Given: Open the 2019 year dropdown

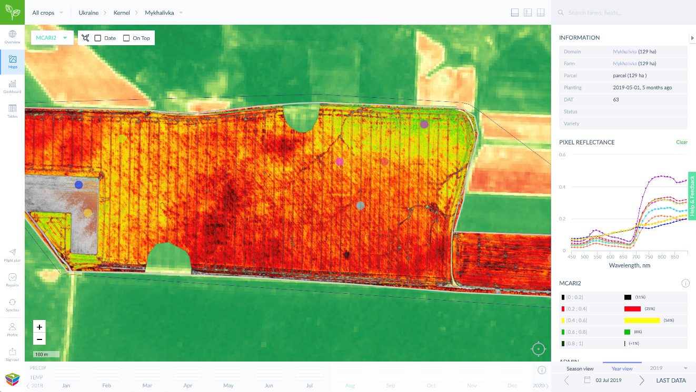Looking at the screenshot, I should coord(669,368).
